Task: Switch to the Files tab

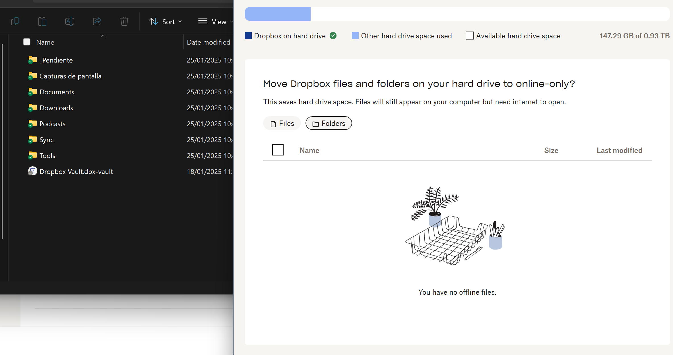Action: pos(282,123)
